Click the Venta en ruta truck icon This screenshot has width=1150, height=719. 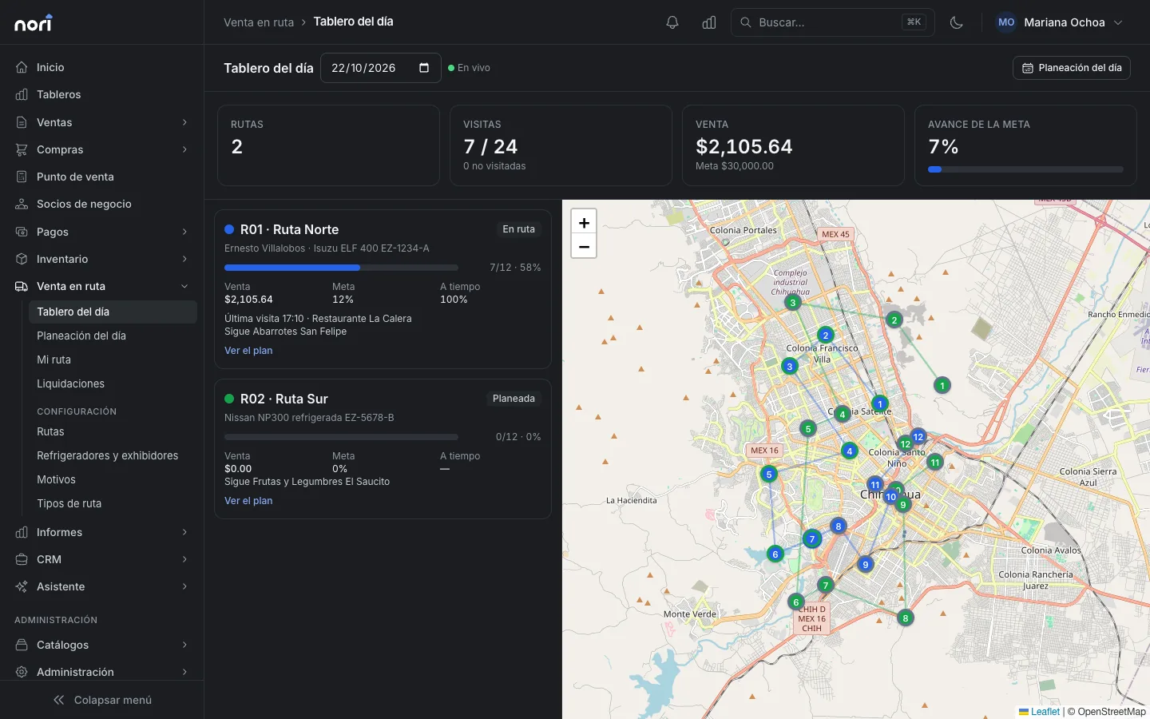coord(22,286)
